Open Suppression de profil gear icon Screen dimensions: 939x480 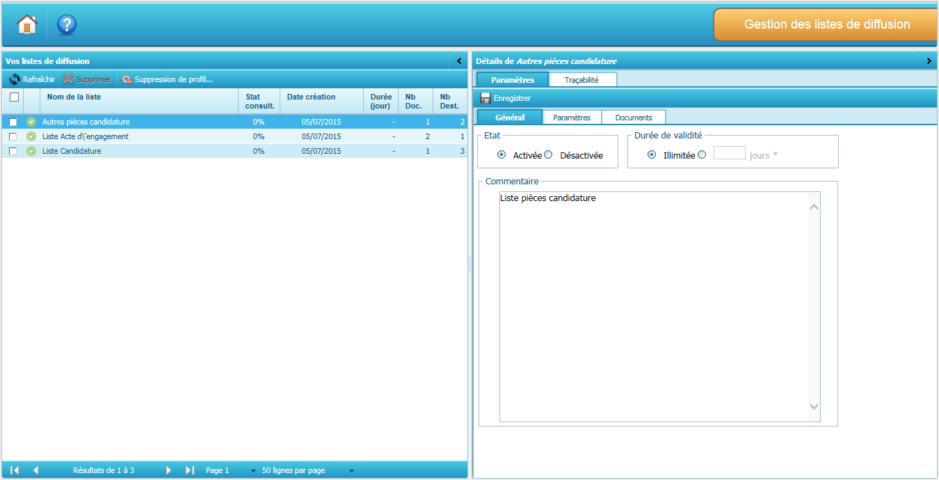tap(127, 79)
